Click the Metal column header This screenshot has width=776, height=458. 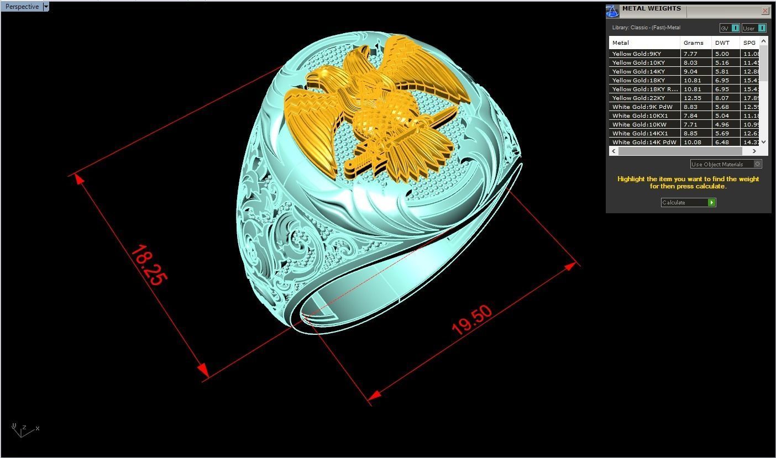tap(644, 43)
